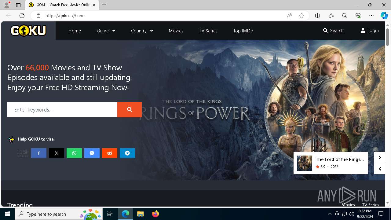The width and height of the screenshot is (391, 220).
Task: Share GOKU on Reddit
Action: (110, 153)
